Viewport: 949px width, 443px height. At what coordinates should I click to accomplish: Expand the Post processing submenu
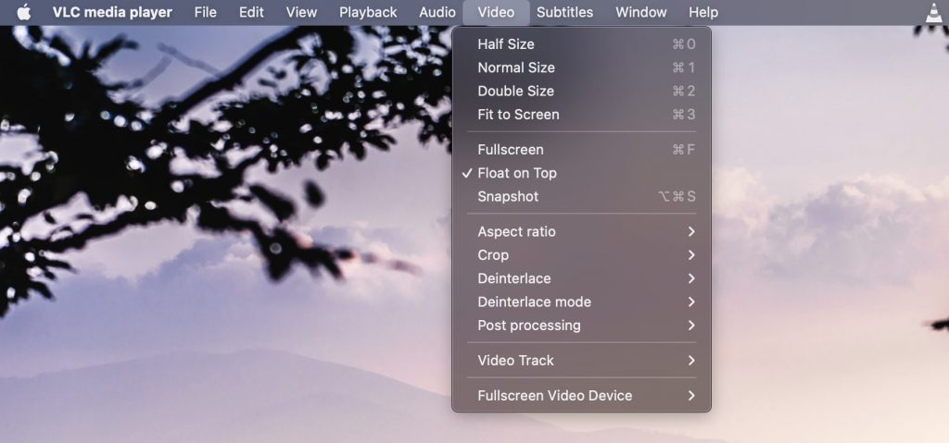581,326
